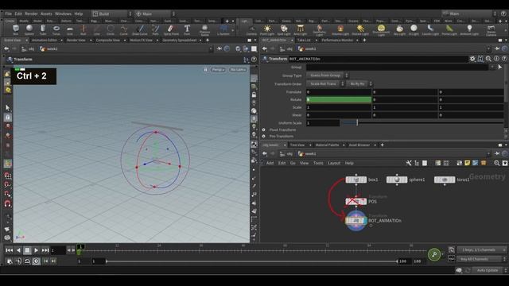Click the info icon in the parameter header
This screenshot has width=509, height=286.
496,59
